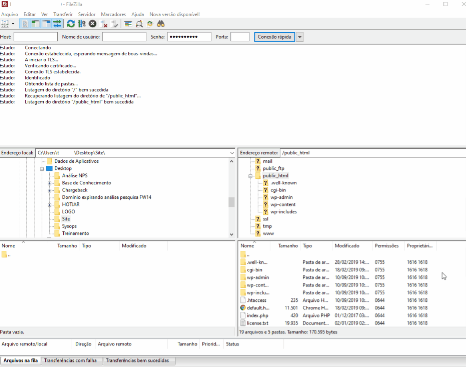This screenshot has width=466, height=367.
Task: Switch to Transferências bem sucedidas tab
Action: pos(137,361)
